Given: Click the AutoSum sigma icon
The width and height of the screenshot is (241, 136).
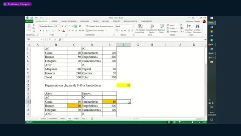Looking at the screenshot, I should pyautogui.click(x=181, y=25).
